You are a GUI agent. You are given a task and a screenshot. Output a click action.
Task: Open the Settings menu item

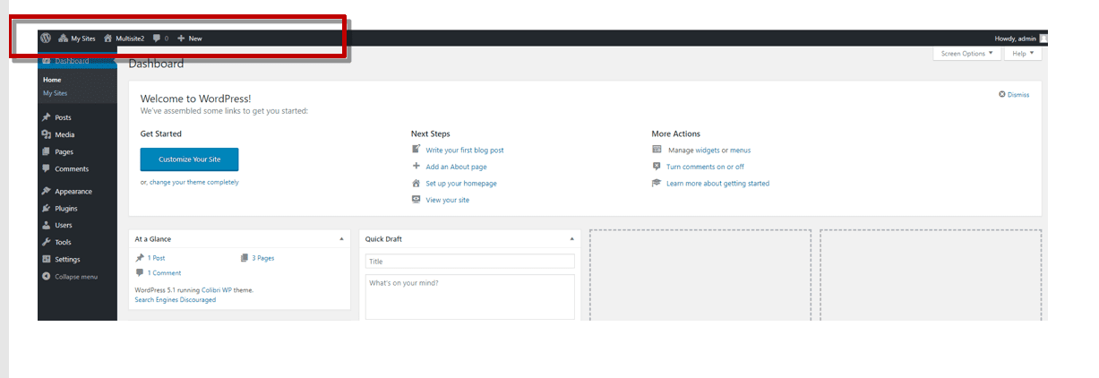(x=67, y=260)
